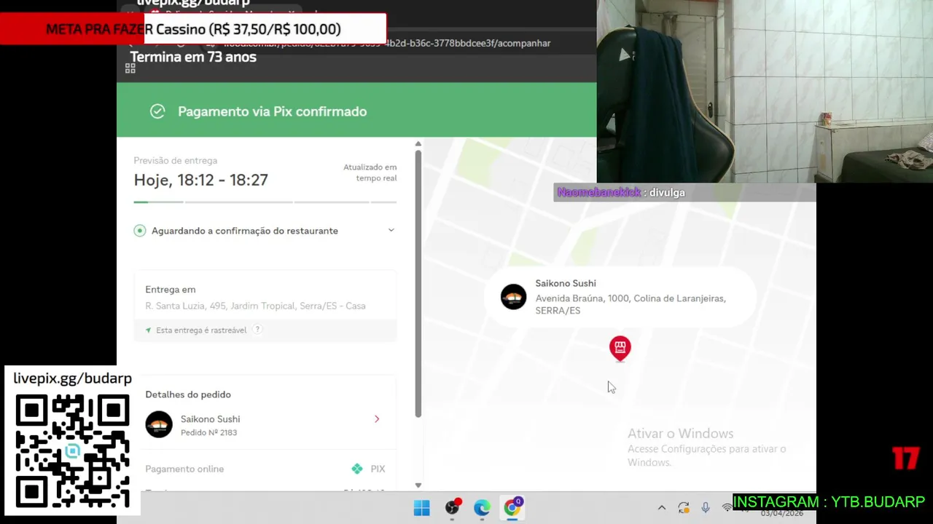Click the green waiting status indicator

[x=140, y=231]
